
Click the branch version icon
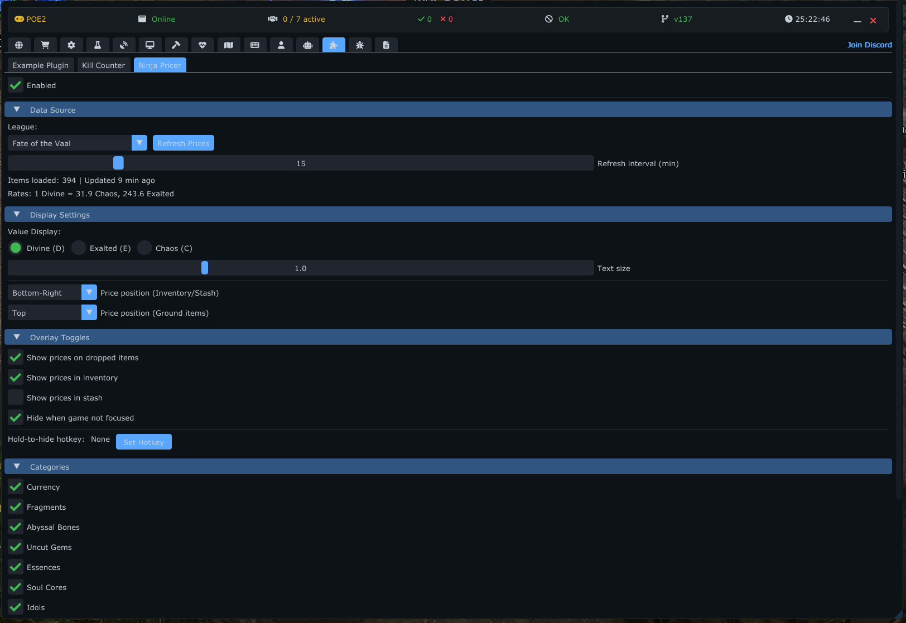point(664,19)
